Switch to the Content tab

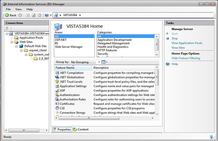81,129
